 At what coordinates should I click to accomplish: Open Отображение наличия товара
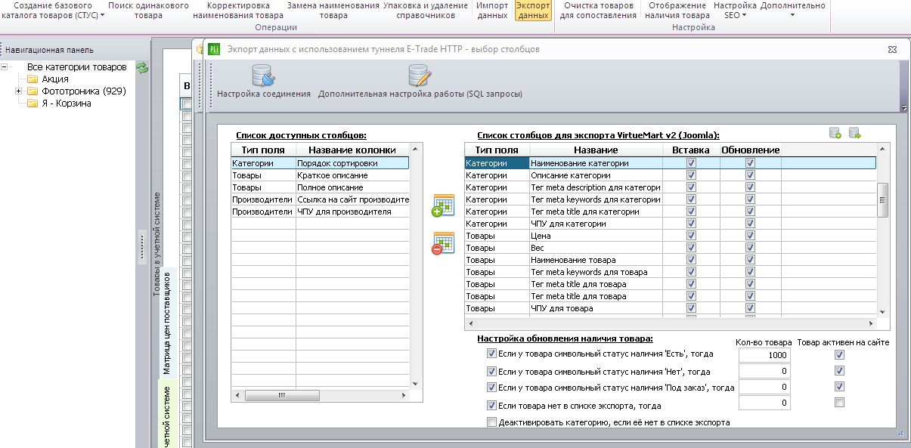[x=677, y=10]
